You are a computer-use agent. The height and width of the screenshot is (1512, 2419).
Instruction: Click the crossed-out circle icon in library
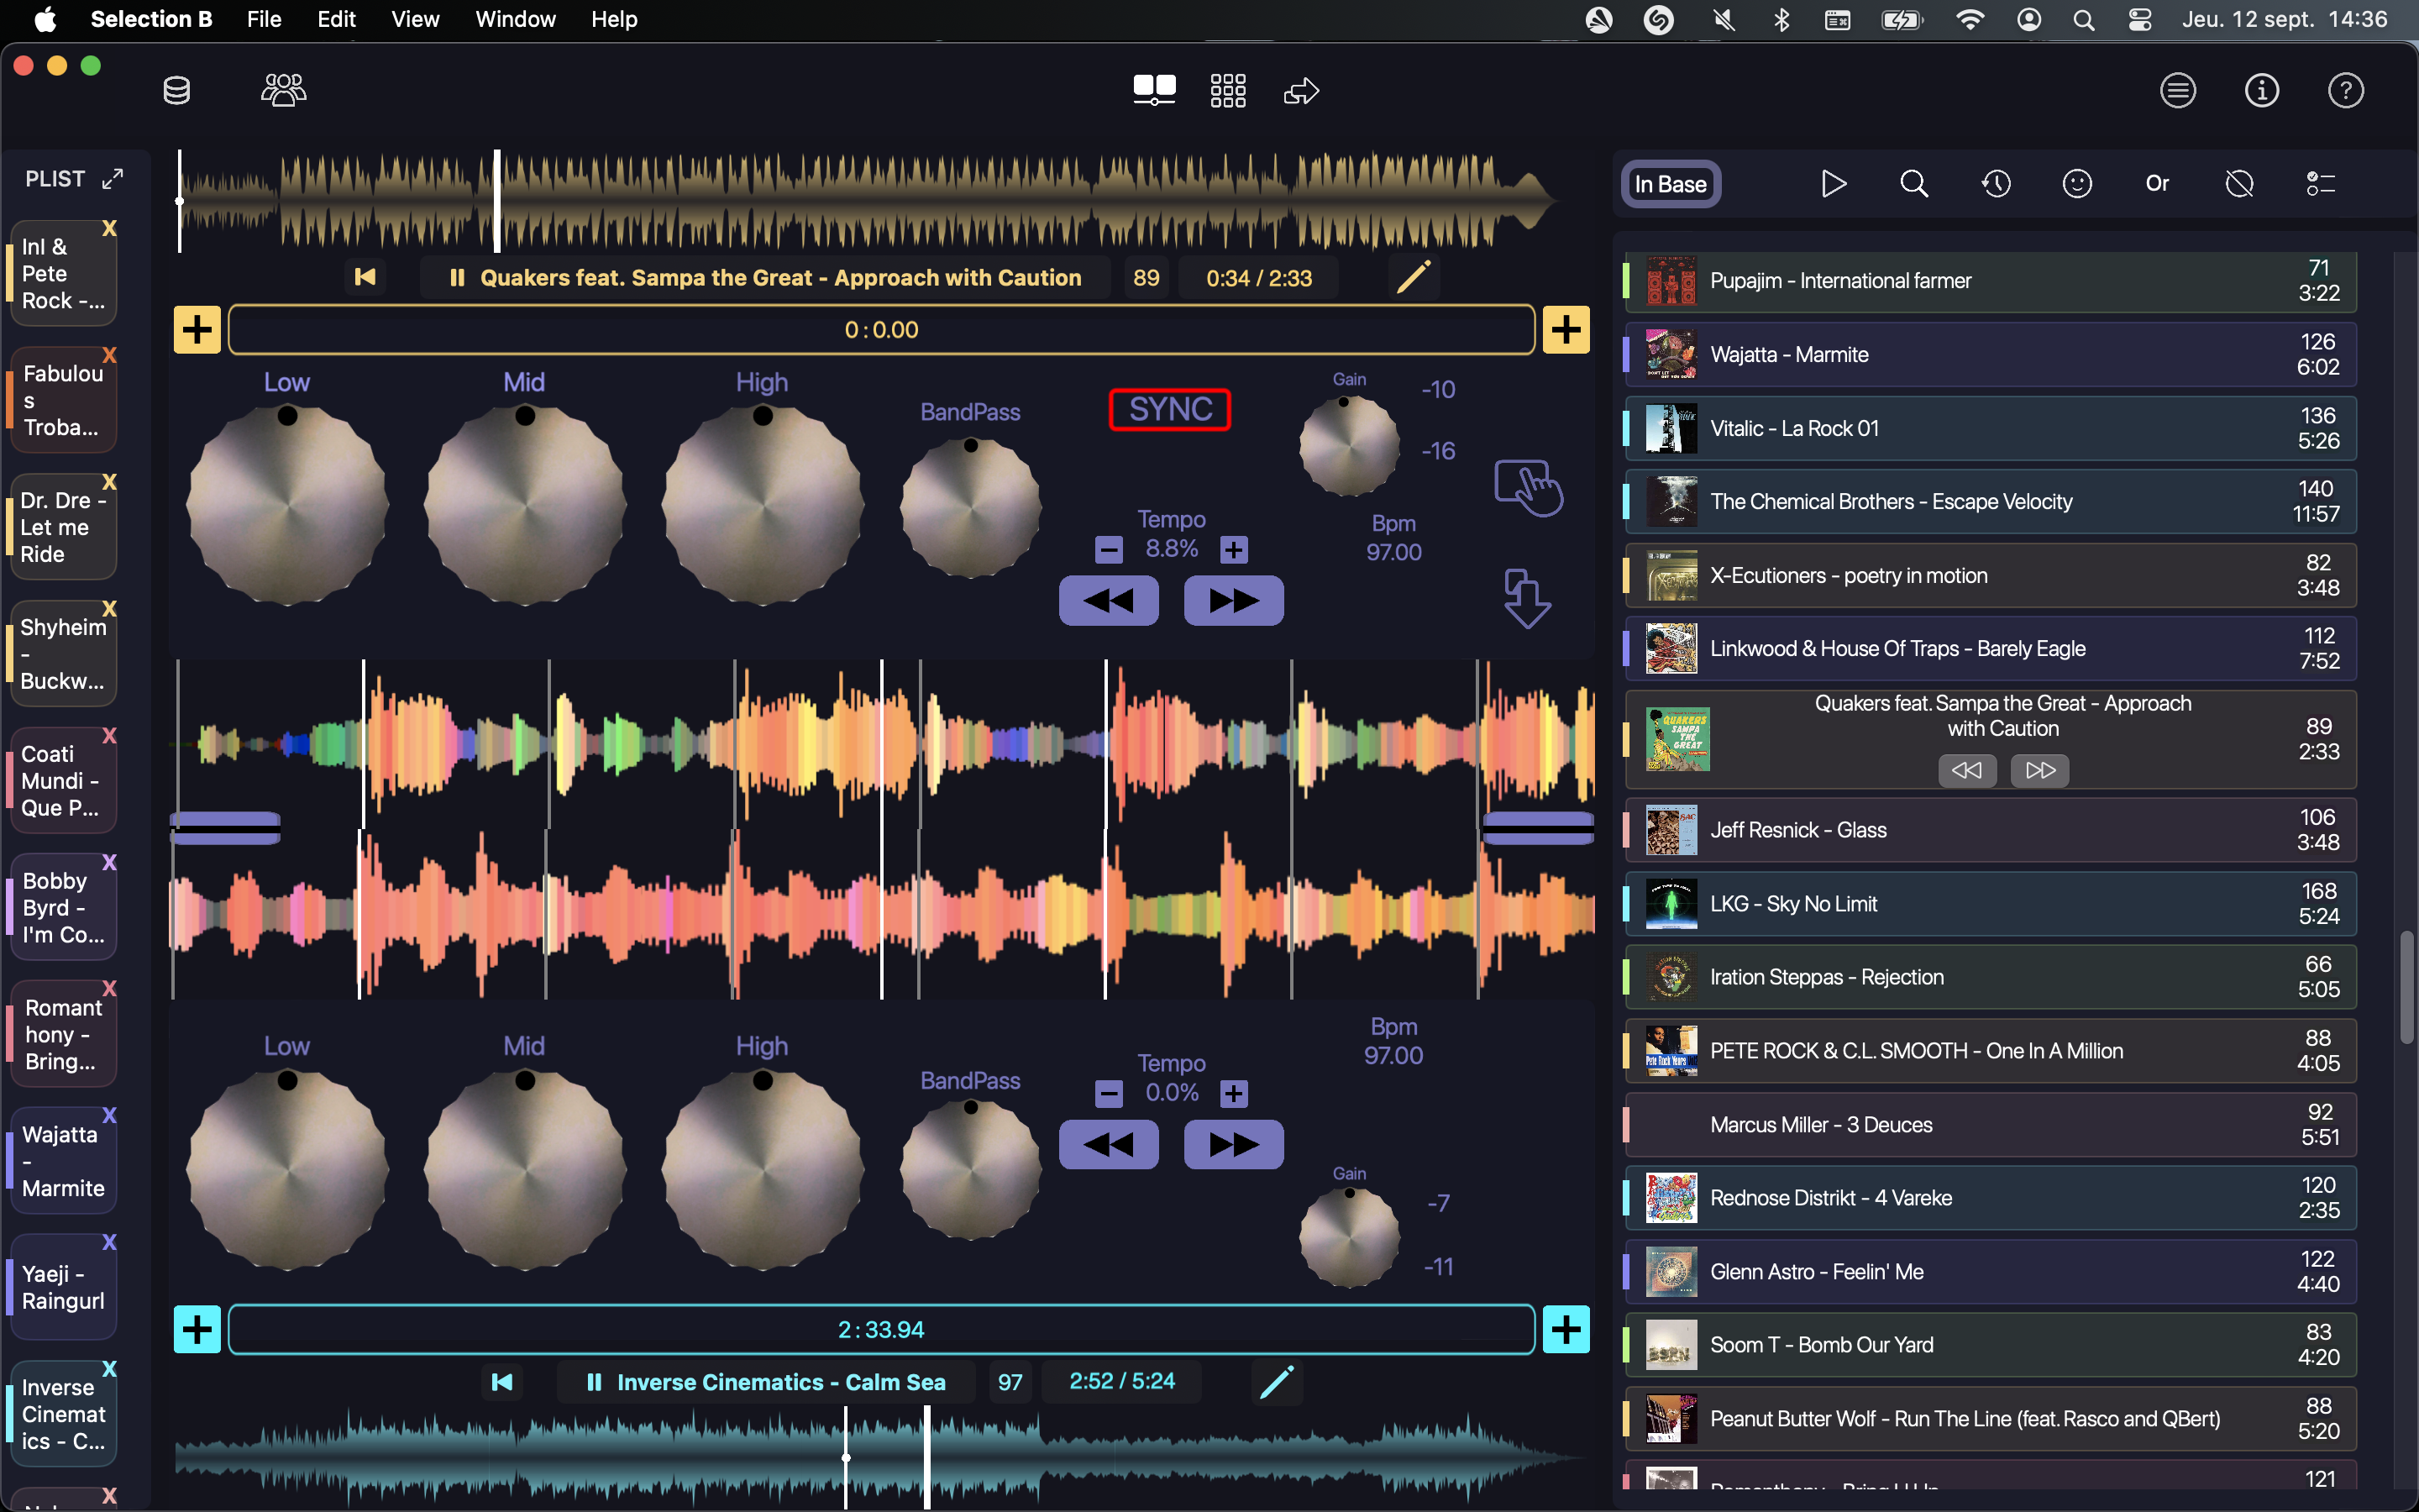2239,184
